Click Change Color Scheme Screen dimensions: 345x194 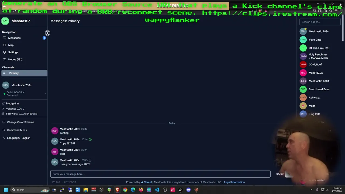click(20, 122)
